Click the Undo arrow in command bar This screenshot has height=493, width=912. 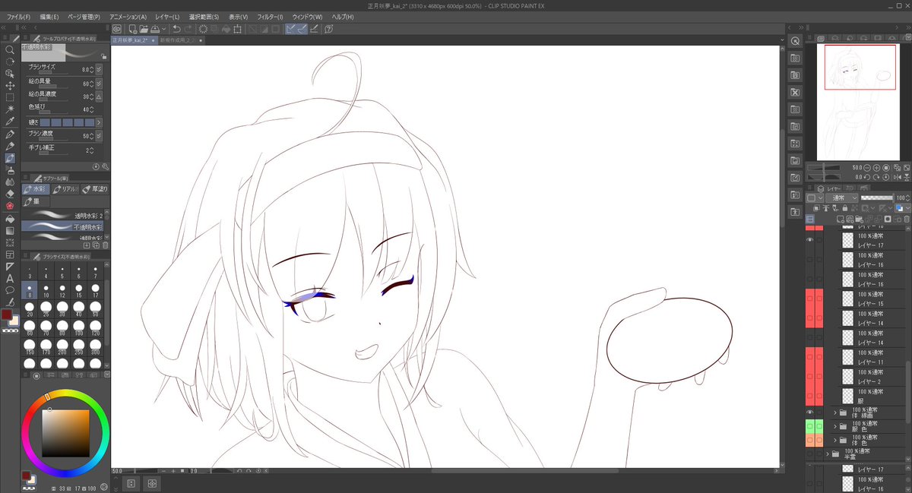point(176,29)
